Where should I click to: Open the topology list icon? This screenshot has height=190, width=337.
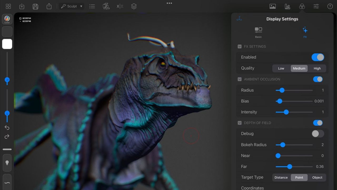tap(92, 6)
